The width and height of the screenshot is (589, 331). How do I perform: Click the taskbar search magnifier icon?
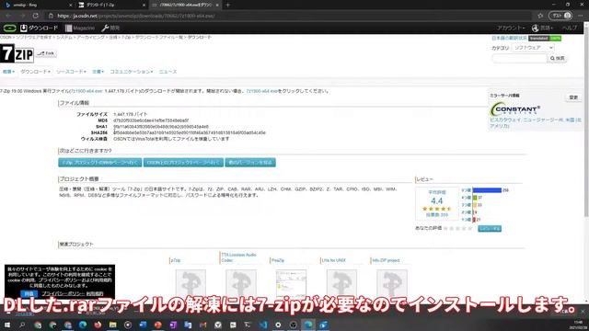(x=22, y=325)
